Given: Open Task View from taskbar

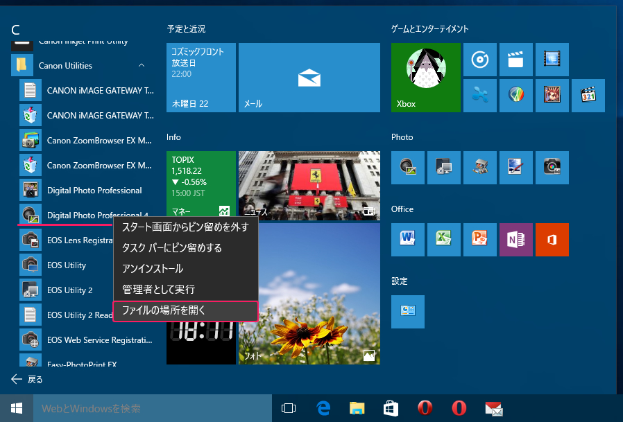Looking at the screenshot, I should click(289, 408).
